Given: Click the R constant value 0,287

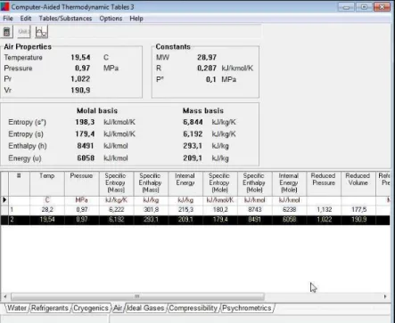Looking at the screenshot, I should click(x=207, y=69).
